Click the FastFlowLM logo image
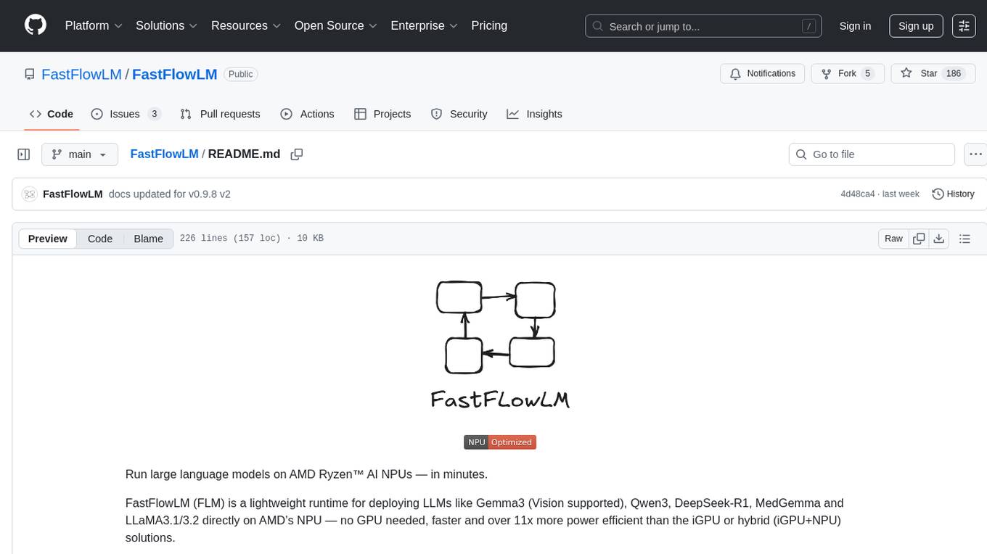 [x=499, y=345]
